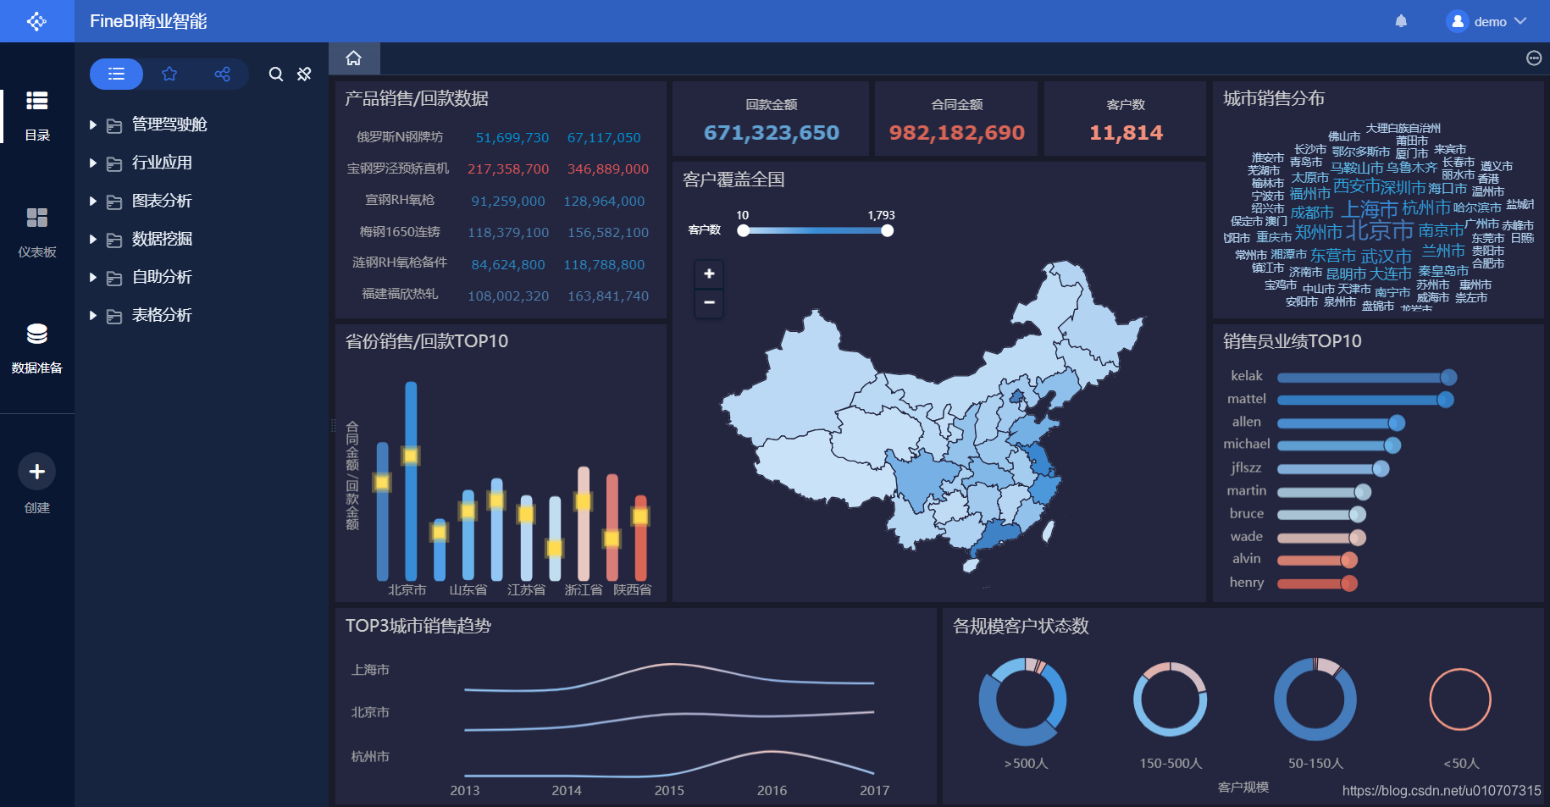Click the 客户规模 axis caption
Image resolution: width=1550 pixels, height=807 pixels.
click(1243, 788)
